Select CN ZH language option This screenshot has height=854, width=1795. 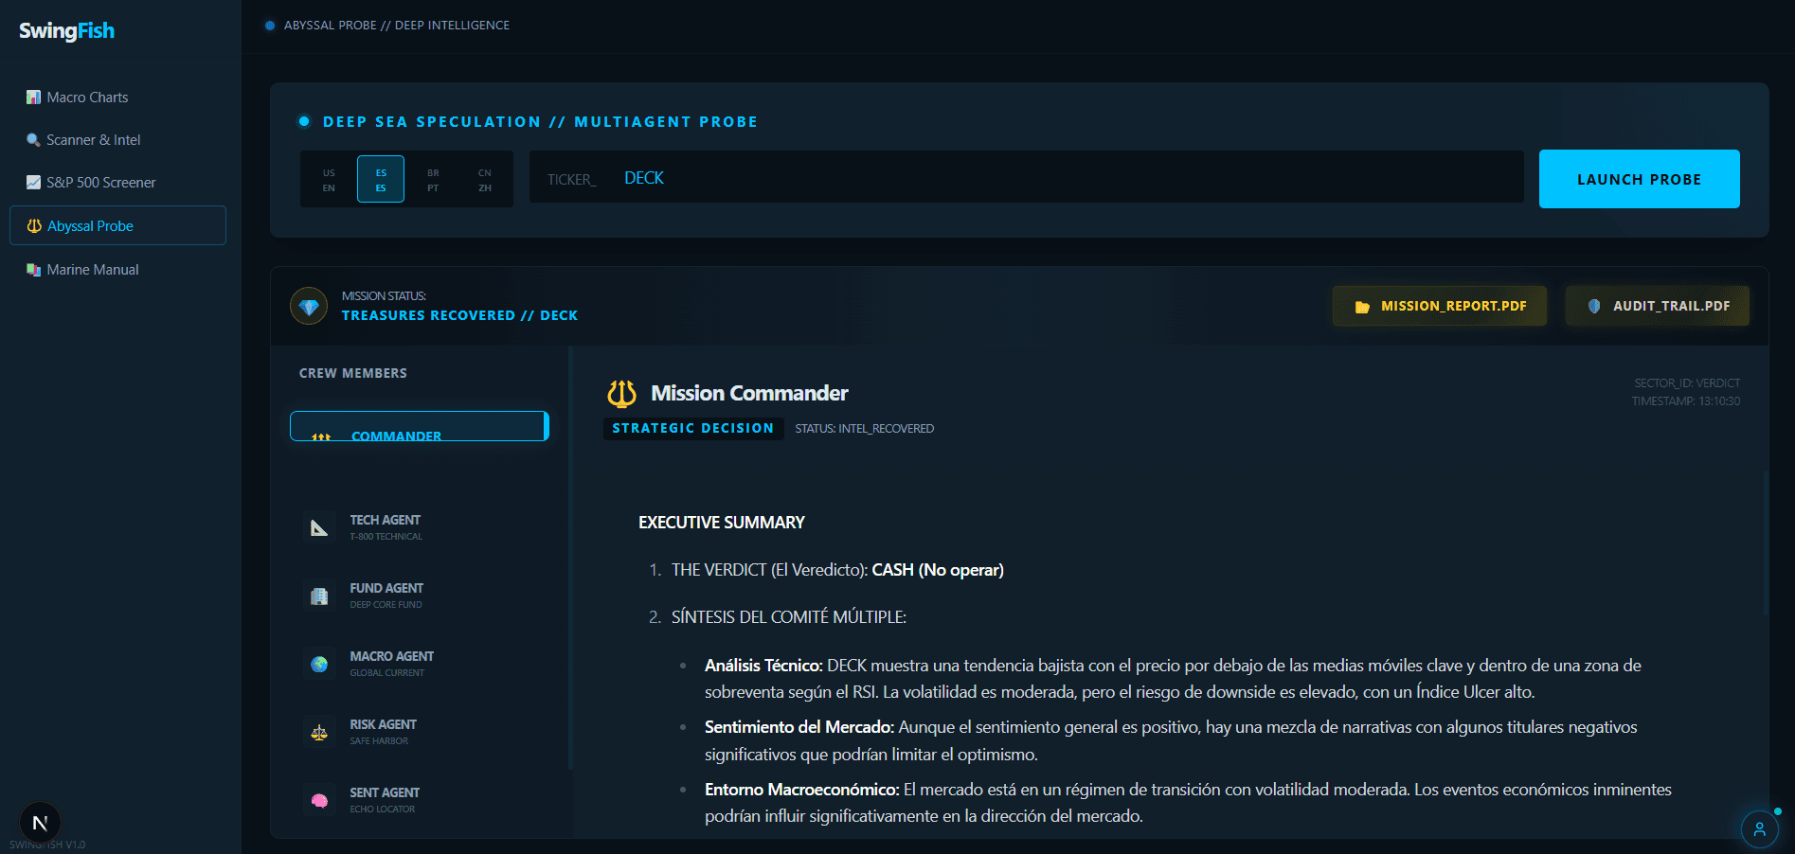click(485, 180)
